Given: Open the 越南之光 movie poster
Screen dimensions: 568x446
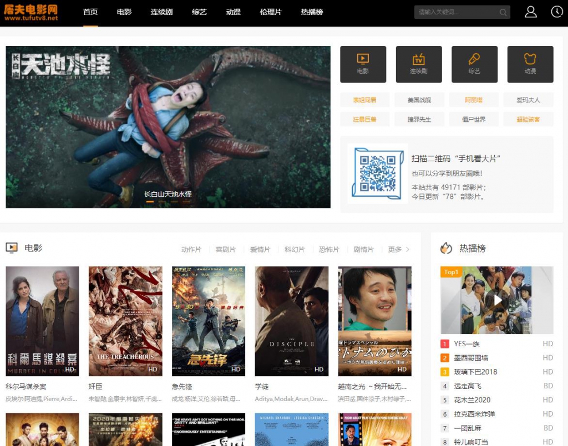Looking at the screenshot, I should pyautogui.click(x=375, y=321).
